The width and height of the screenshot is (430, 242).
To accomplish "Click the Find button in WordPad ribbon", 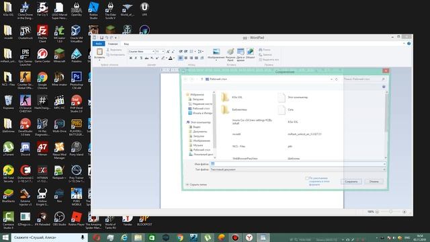I will [x=265, y=50].
